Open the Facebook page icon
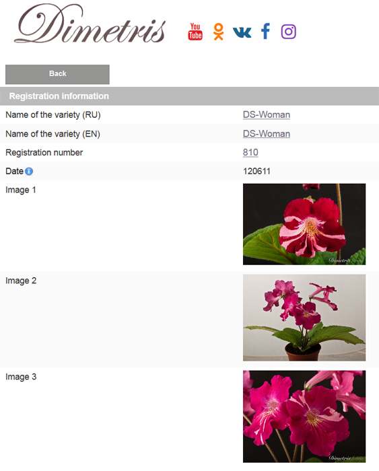Image resolution: width=379 pixels, height=471 pixels. pyautogui.click(x=265, y=31)
